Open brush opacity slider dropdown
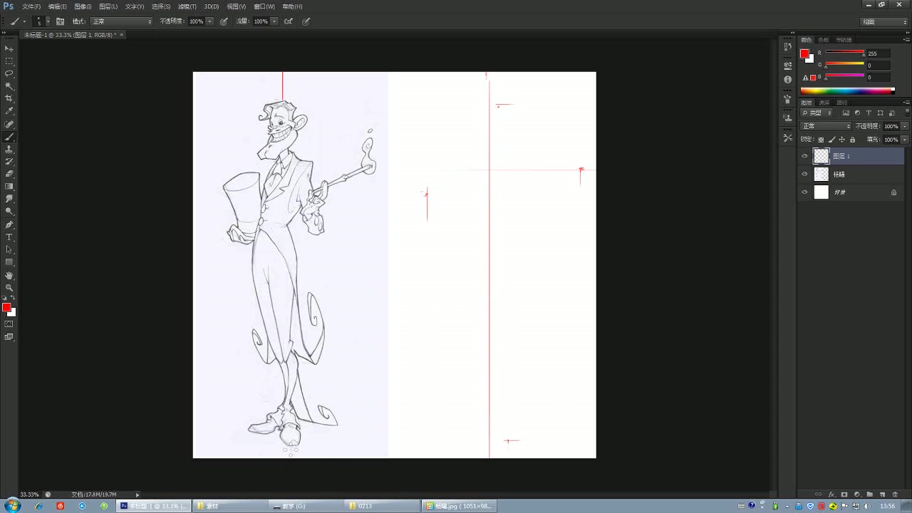 click(209, 21)
